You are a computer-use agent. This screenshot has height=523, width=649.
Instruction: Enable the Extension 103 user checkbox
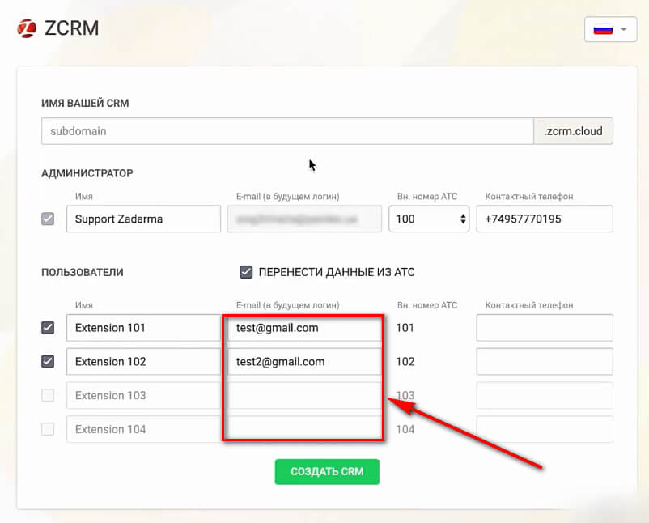tap(48, 395)
